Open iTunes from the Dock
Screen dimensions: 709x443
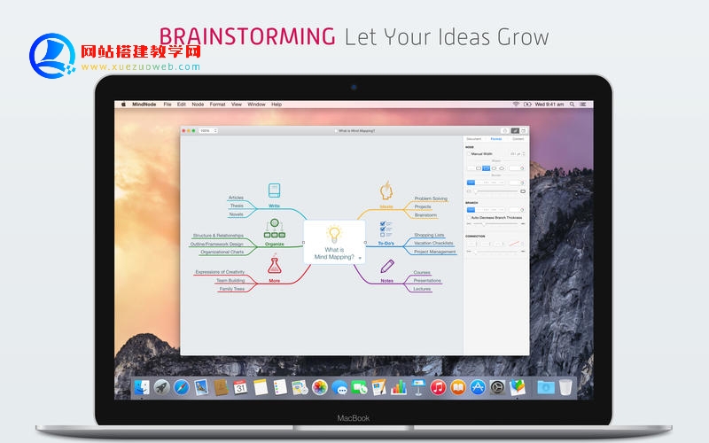pyautogui.click(x=438, y=387)
